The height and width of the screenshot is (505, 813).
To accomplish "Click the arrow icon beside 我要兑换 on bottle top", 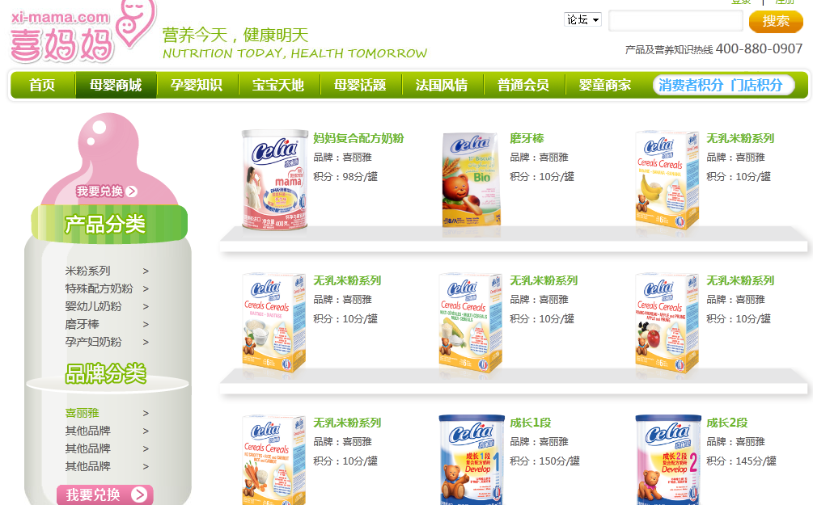I will coord(132,191).
